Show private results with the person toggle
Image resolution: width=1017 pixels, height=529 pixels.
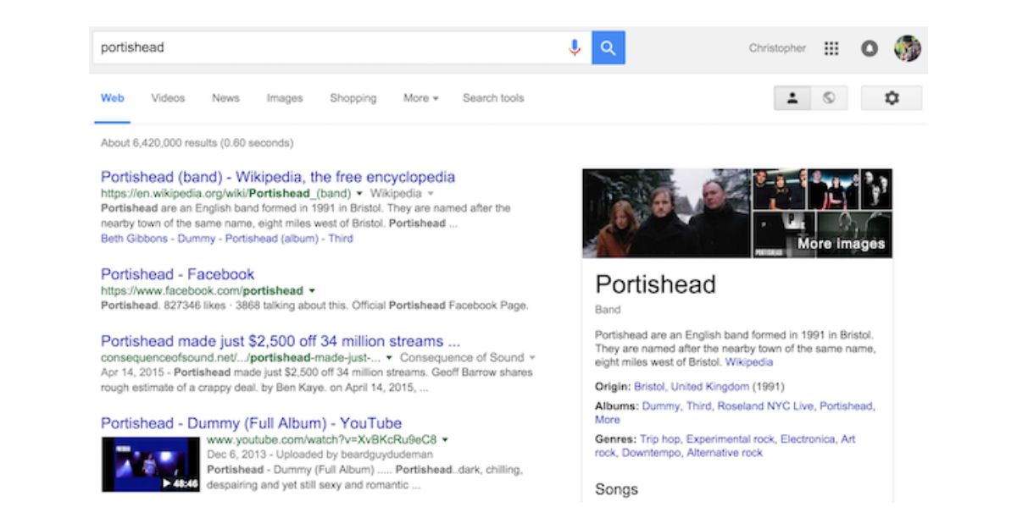click(x=792, y=98)
